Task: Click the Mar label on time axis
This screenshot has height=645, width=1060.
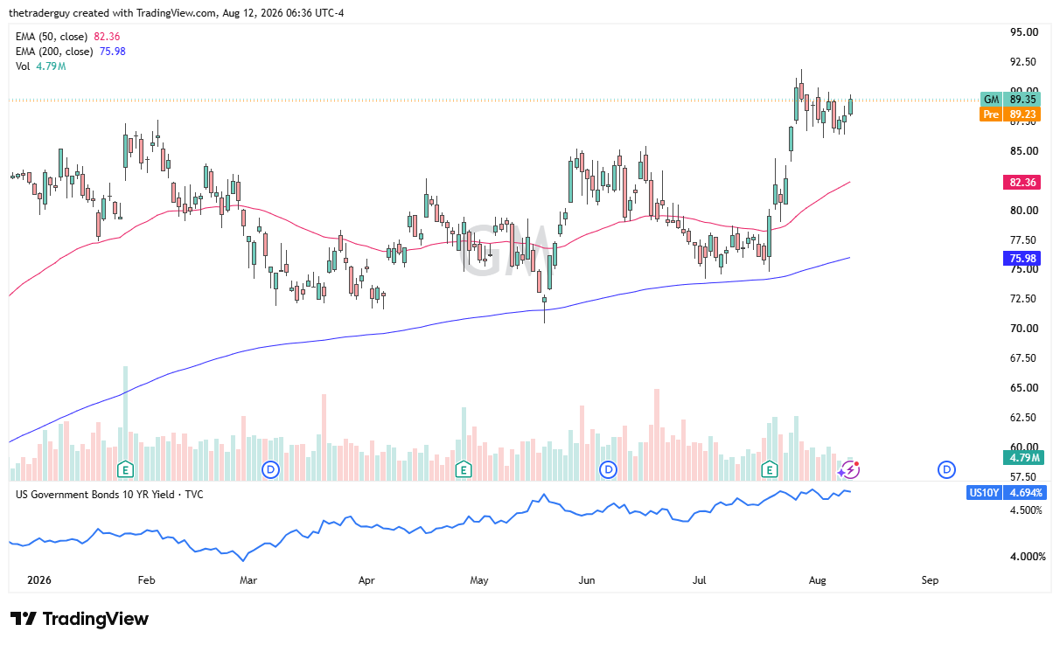Action: tap(248, 580)
